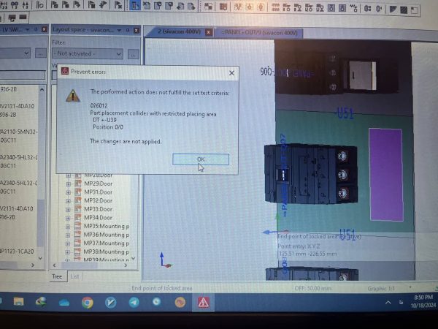Viewport: 438px width, 329px height.
Task: Expand the MP32:Door tree node
Action: point(68,201)
